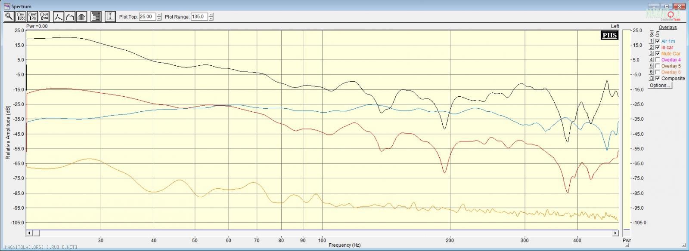
Task: Decrease Plot Top with down arrow
Action: [x=159, y=19]
